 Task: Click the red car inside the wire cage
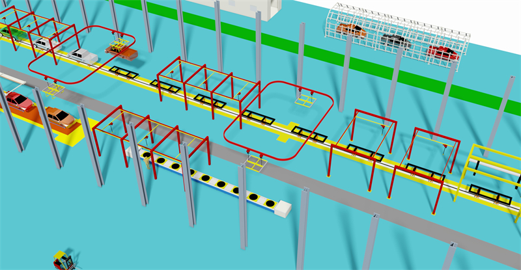tap(442, 52)
